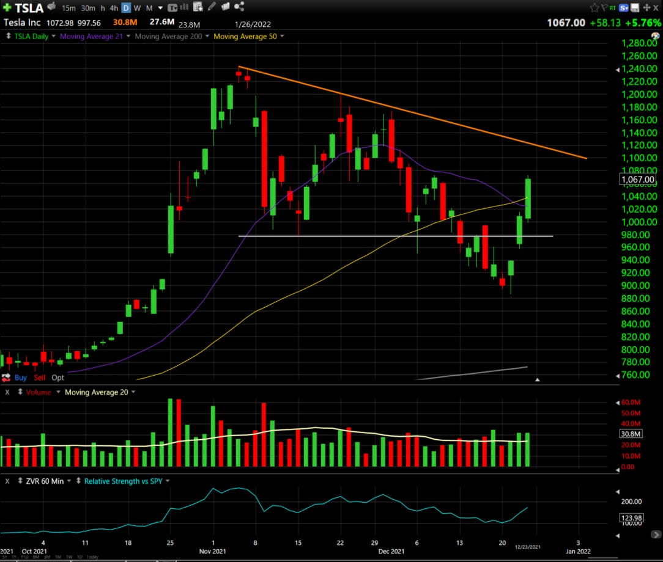663x562 pixels.
Task: Open the notes icon beside TSLA symbol
Action: pyautogui.click(x=51, y=6)
